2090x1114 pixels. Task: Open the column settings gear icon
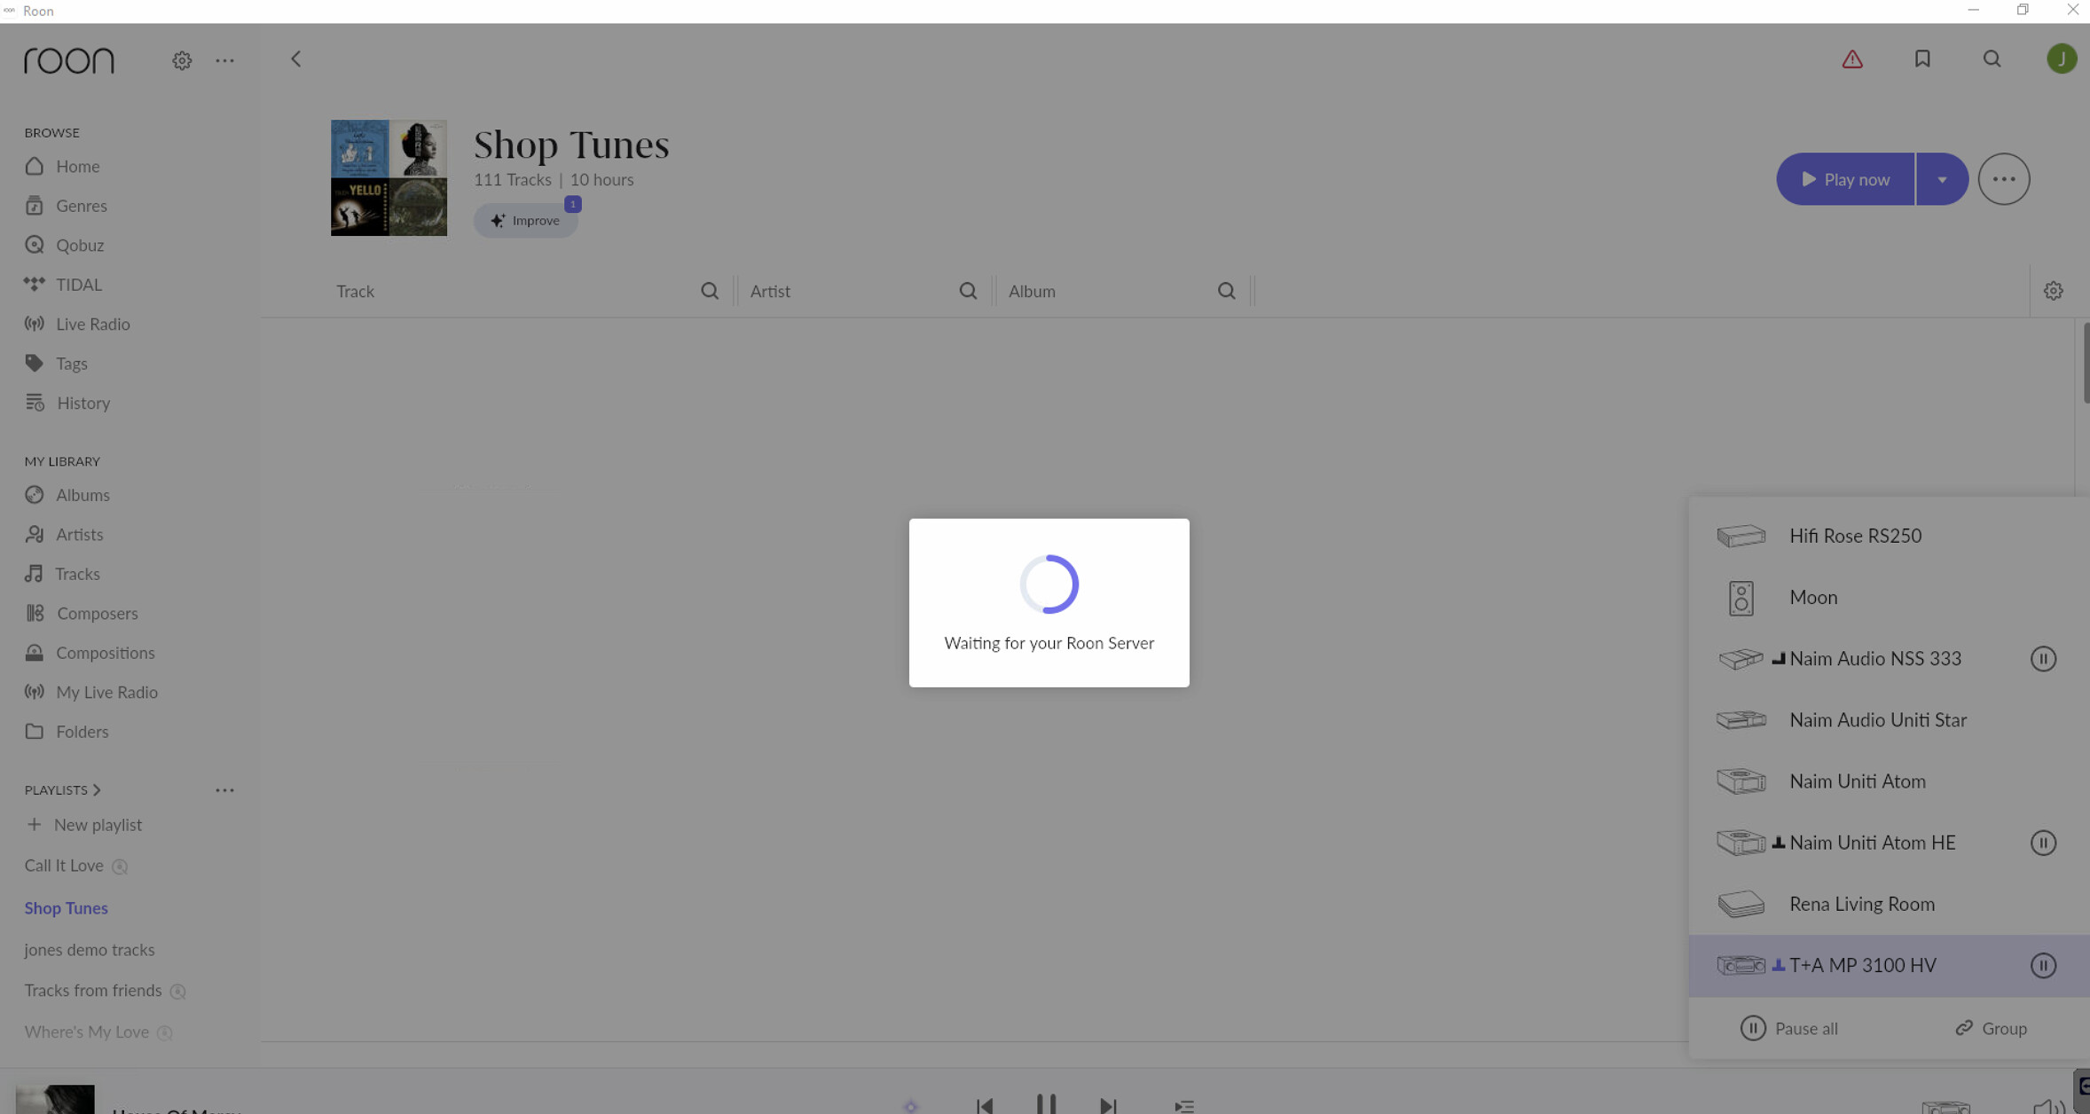2054,291
